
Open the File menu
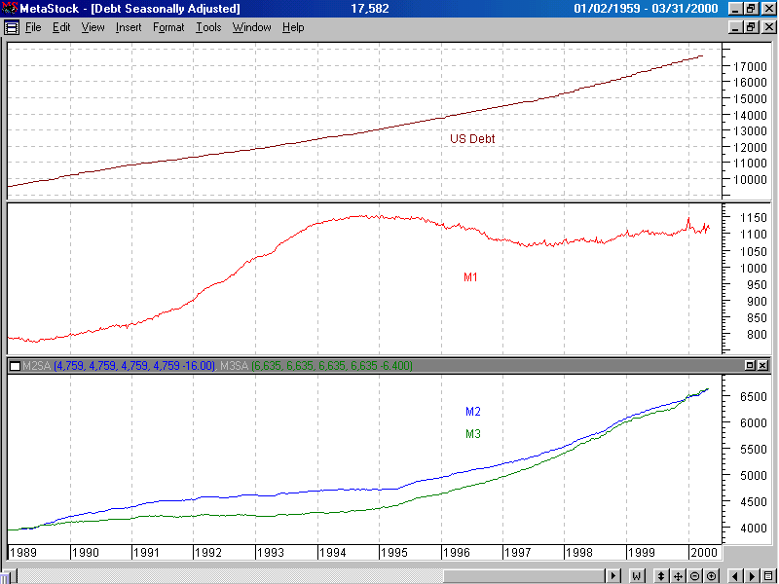33,27
